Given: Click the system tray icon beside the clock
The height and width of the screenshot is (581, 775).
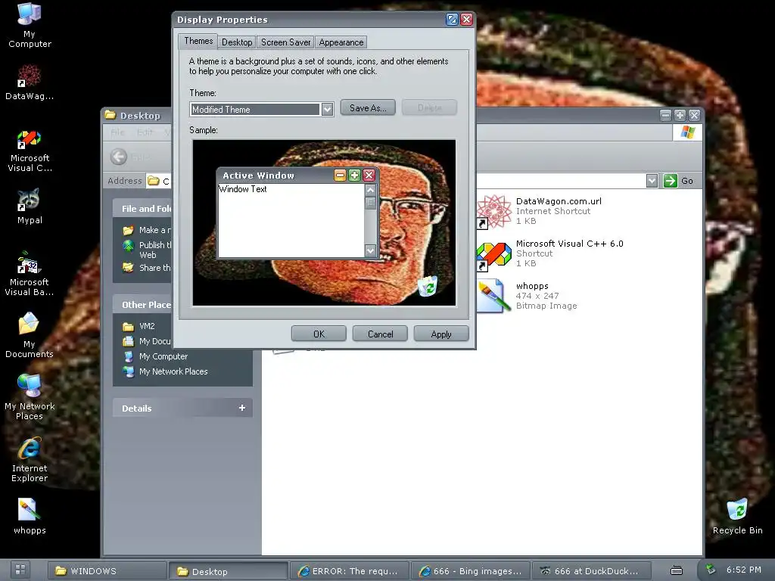Looking at the screenshot, I should pos(710,570).
